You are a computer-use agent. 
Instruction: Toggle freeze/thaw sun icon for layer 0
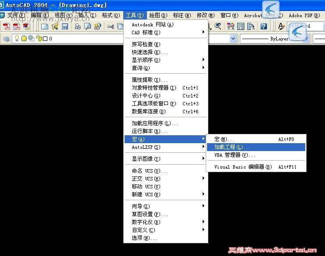coord(24,38)
